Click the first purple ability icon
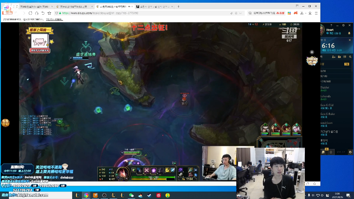Image resolution: width=354 pixels, height=199 pixels. pos(146,170)
